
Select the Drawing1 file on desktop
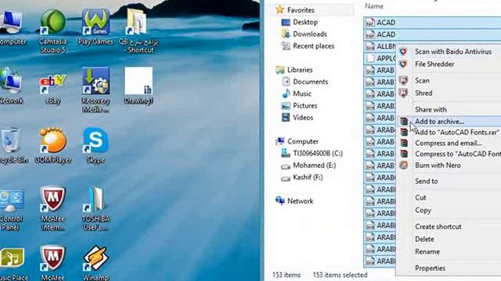(x=139, y=86)
